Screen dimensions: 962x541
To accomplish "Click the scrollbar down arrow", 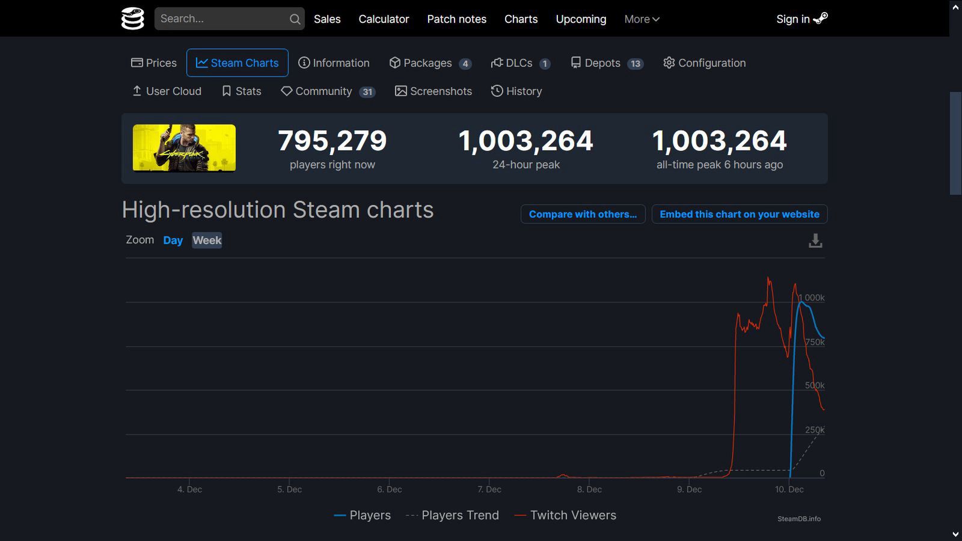I will pos(955,534).
